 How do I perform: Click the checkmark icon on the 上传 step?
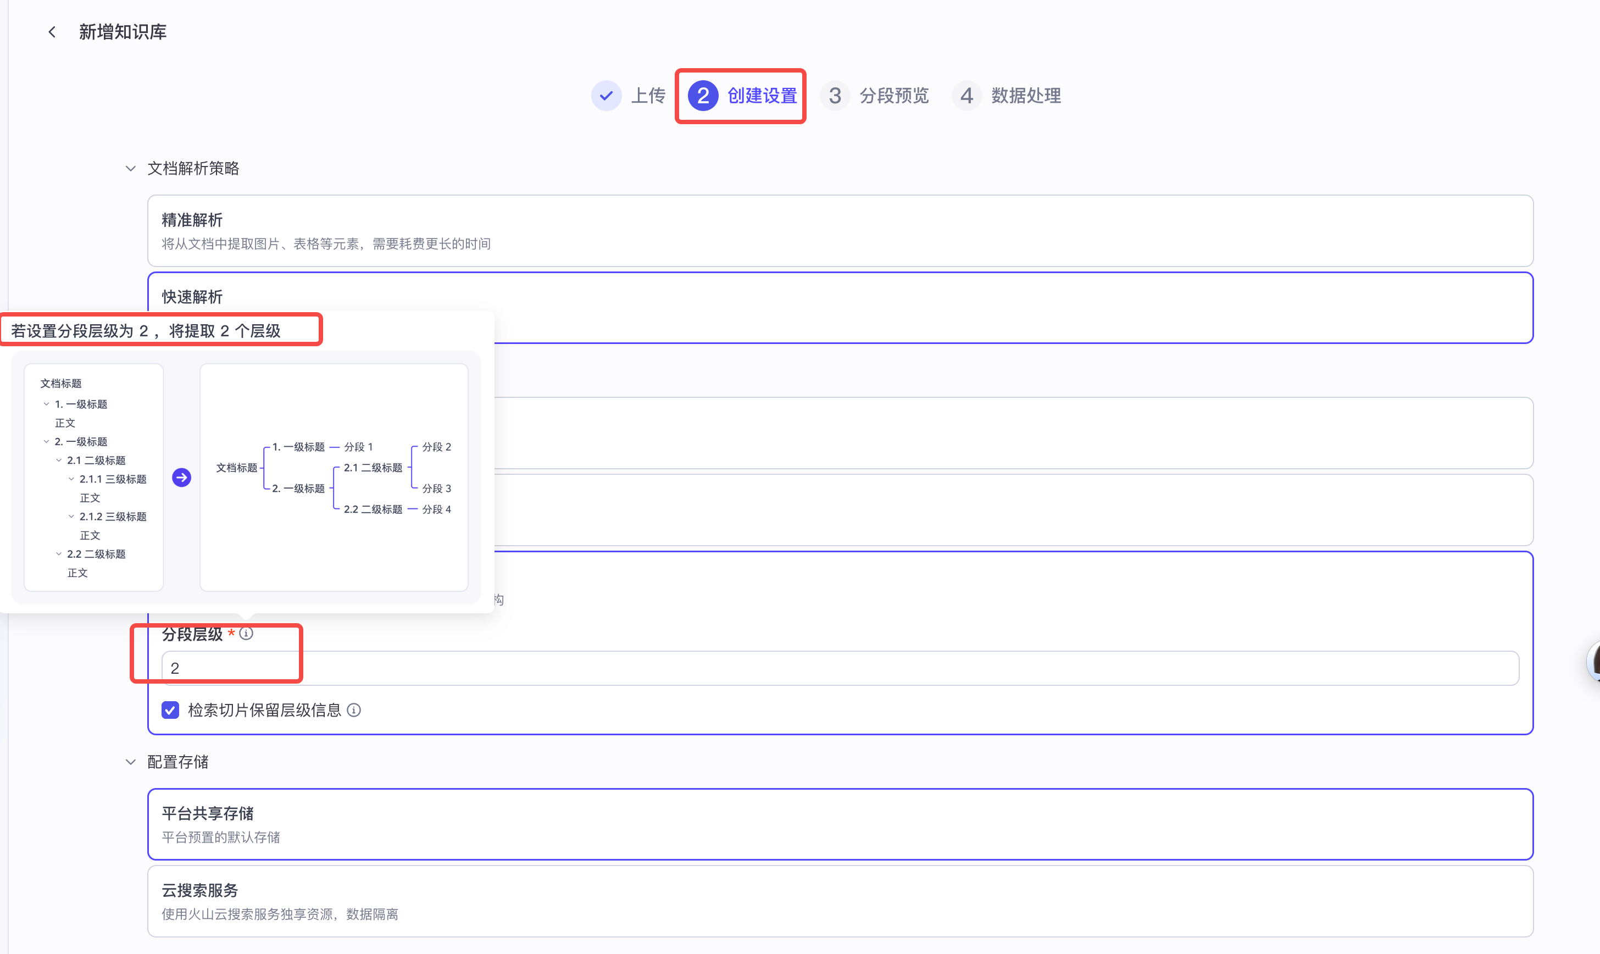coord(606,95)
